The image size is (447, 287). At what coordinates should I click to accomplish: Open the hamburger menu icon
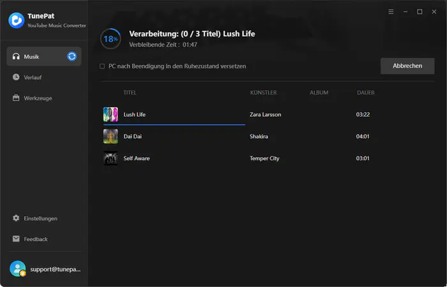(391, 11)
